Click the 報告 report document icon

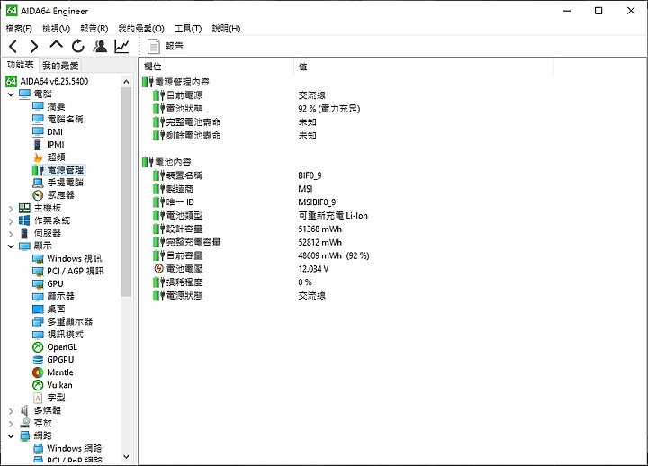tap(154, 46)
